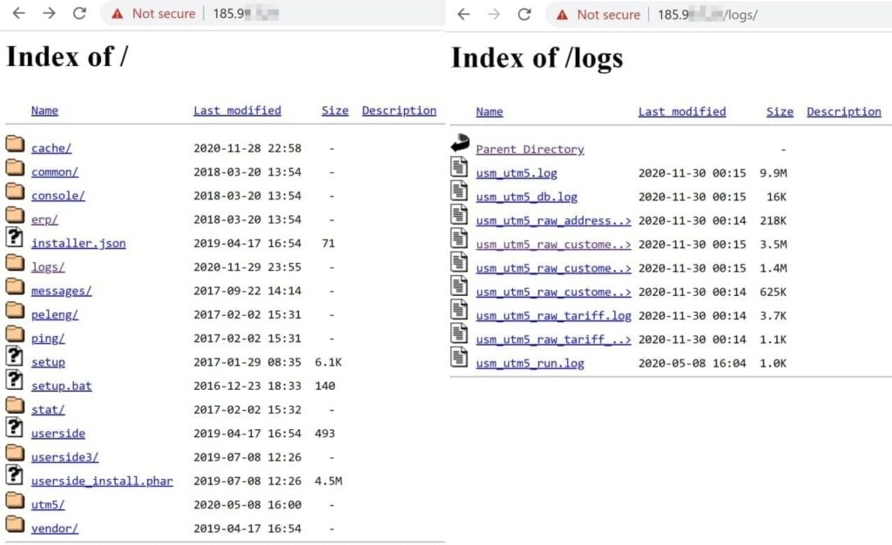Click the folder icon next to cache/
This screenshot has width=892, height=545.
(15, 144)
